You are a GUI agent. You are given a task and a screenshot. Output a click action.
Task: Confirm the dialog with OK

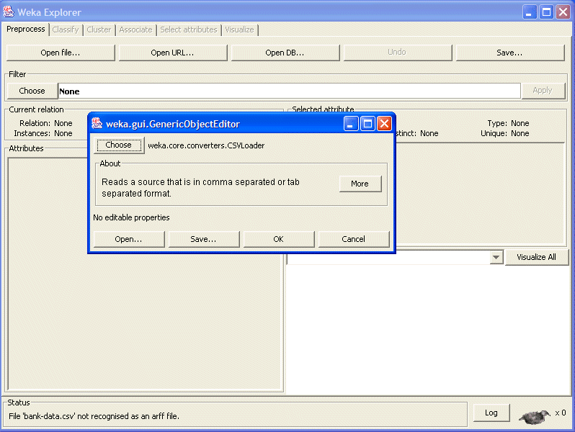[x=278, y=239]
